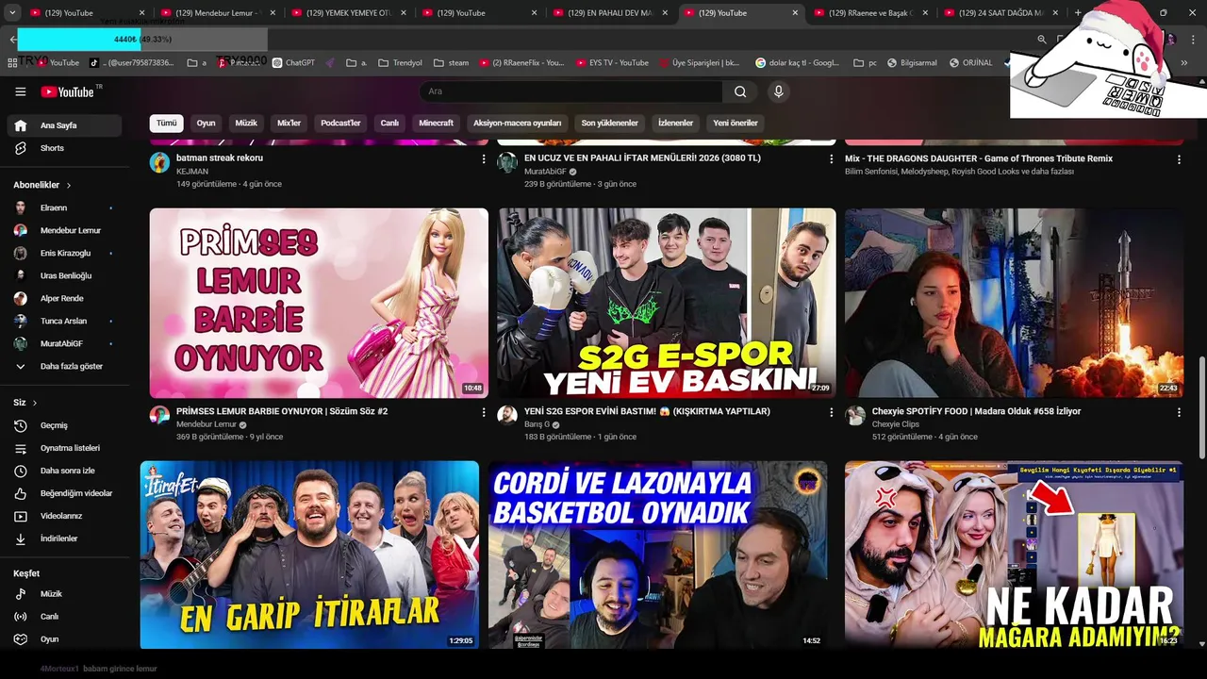This screenshot has height=679, width=1207.
Task: Open the Uras Benlioğlu channel subscription
Action: click(x=64, y=275)
